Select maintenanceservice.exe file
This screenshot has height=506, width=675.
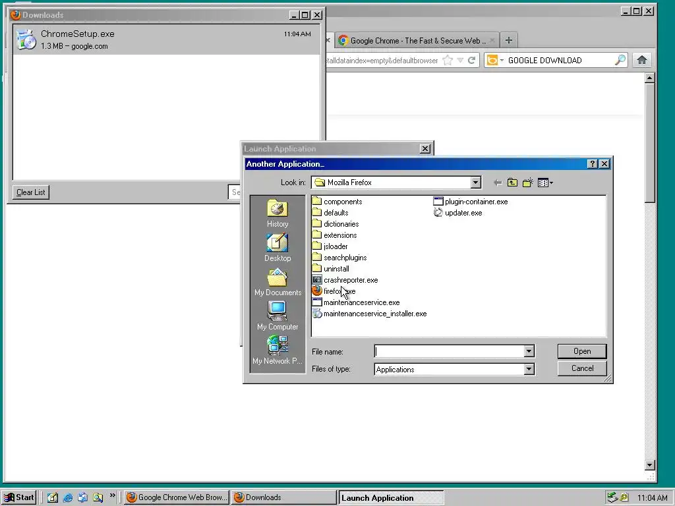point(356,302)
